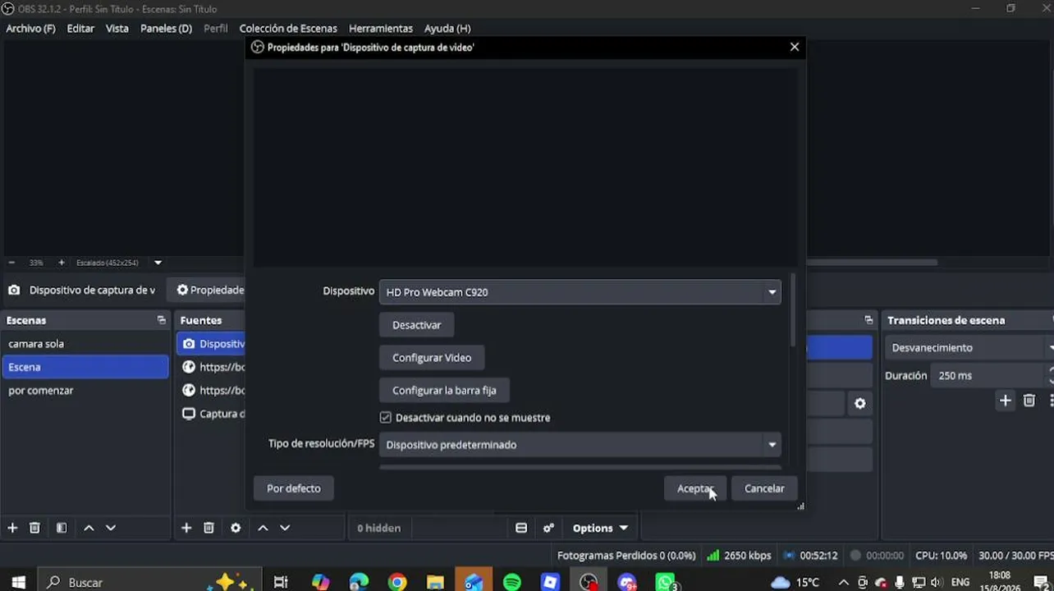This screenshot has height=591, width=1054.
Task: Open WhatsApp from the taskbar
Action: (x=666, y=582)
